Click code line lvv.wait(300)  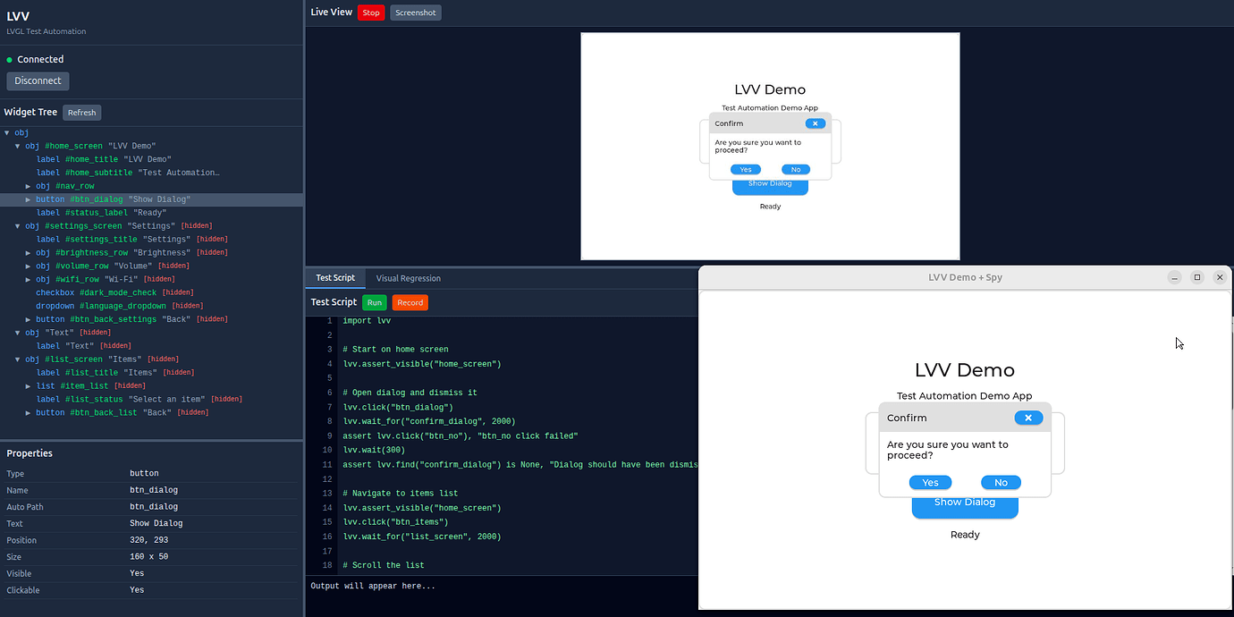(x=374, y=450)
